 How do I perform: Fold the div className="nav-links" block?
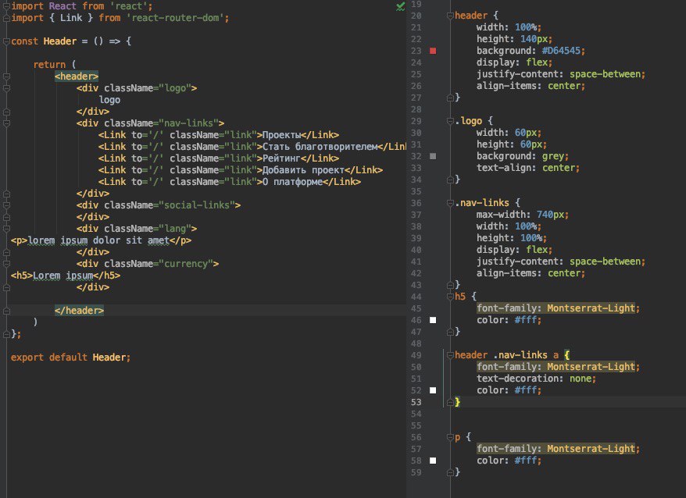point(6,123)
